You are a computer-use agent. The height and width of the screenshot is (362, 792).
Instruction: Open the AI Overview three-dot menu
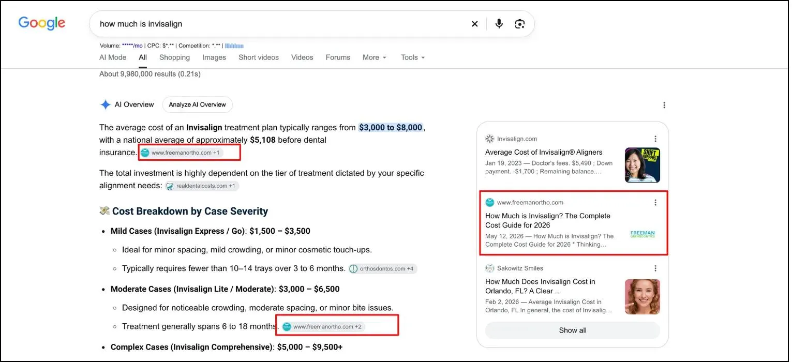pos(664,105)
